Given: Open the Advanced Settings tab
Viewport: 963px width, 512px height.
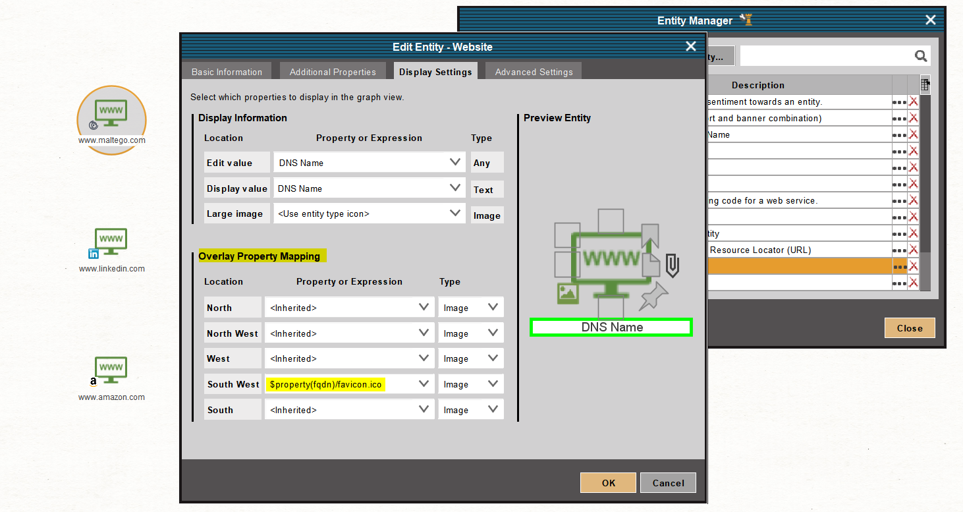Looking at the screenshot, I should 534,72.
